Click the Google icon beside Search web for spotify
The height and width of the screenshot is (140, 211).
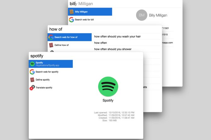tap(32, 72)
